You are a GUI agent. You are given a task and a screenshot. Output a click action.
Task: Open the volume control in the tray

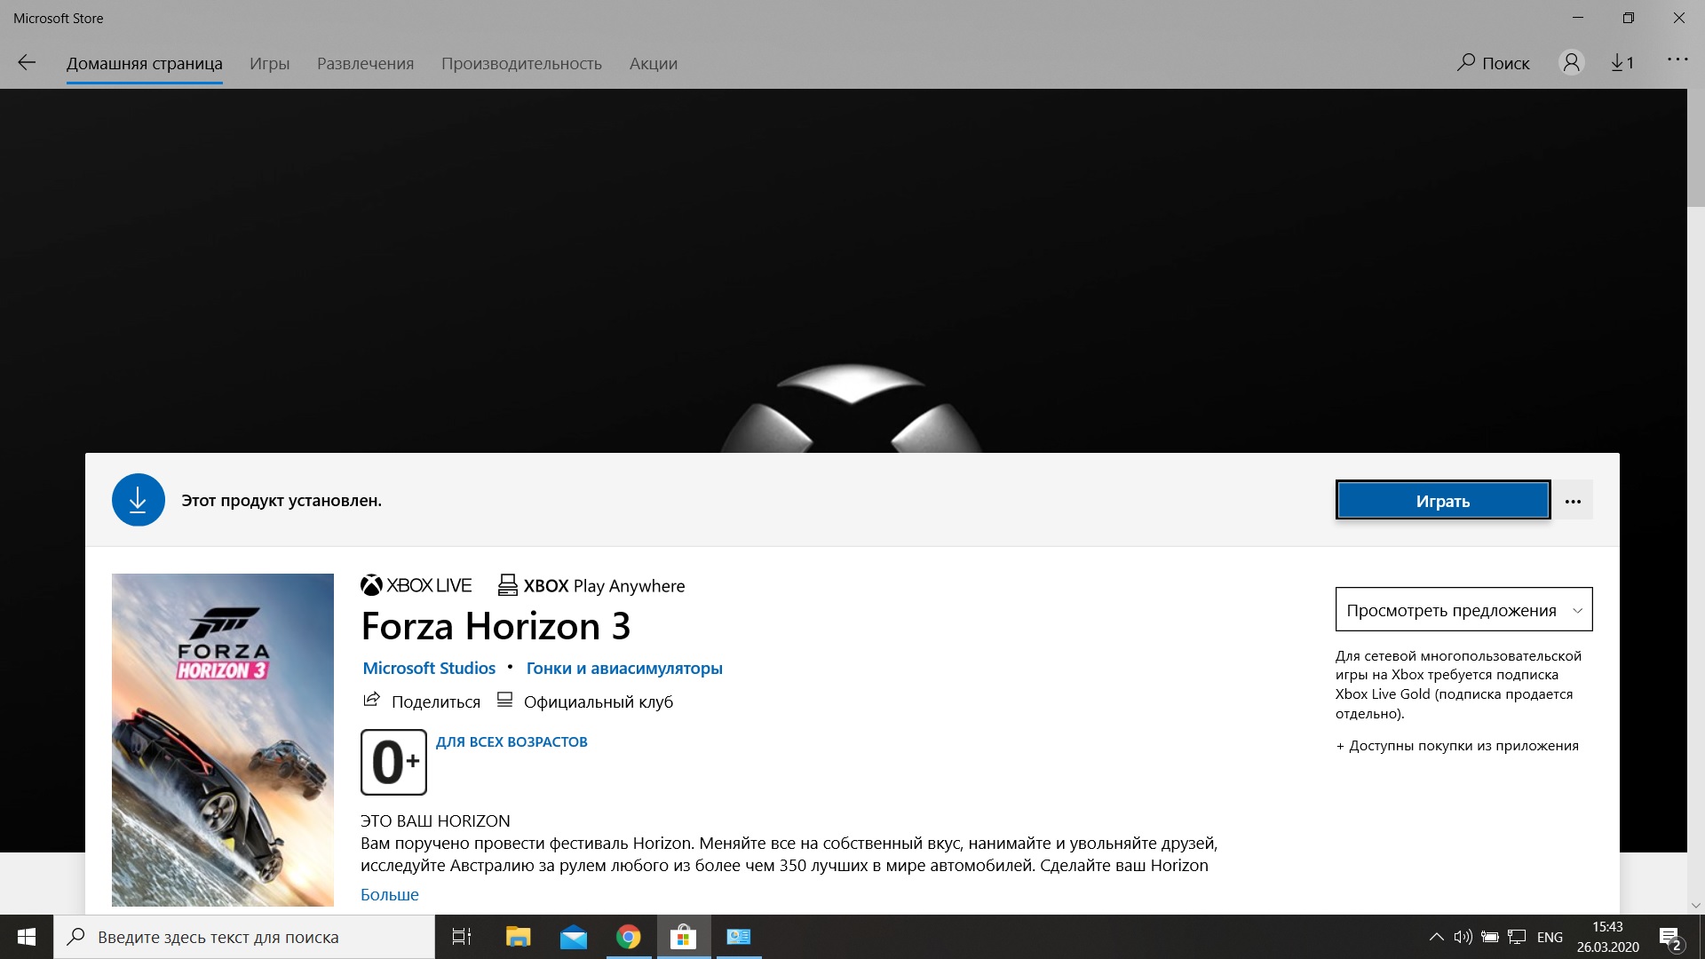click(1463, 937)
